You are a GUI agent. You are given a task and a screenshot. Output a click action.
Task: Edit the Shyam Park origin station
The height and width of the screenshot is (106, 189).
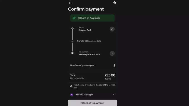click(112, 29)
